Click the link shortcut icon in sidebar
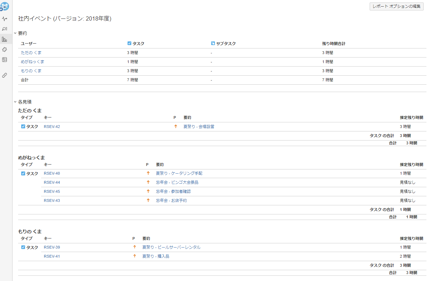 [x=5, y=75]
